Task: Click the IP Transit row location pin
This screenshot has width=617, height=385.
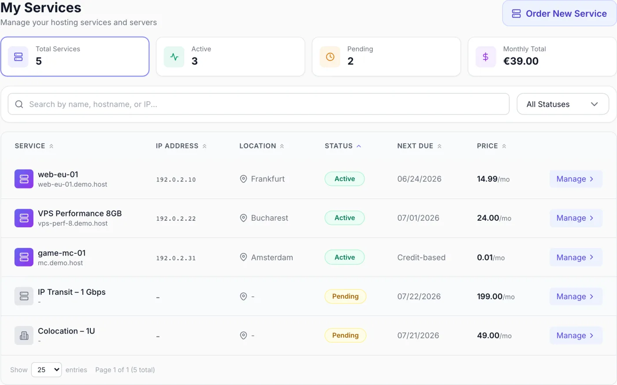Action: pos(243,296)
